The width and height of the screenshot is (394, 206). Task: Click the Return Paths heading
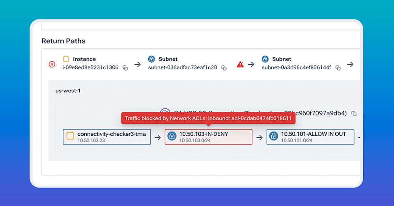tap(63, 41)
